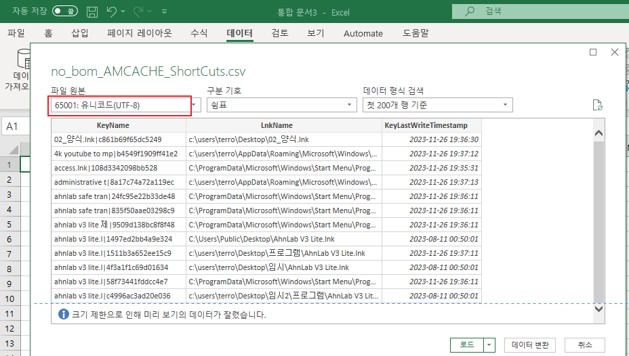Click the Get Data database icon
Image resolution: width=629 pixels, height=356 pixels.
23,58
